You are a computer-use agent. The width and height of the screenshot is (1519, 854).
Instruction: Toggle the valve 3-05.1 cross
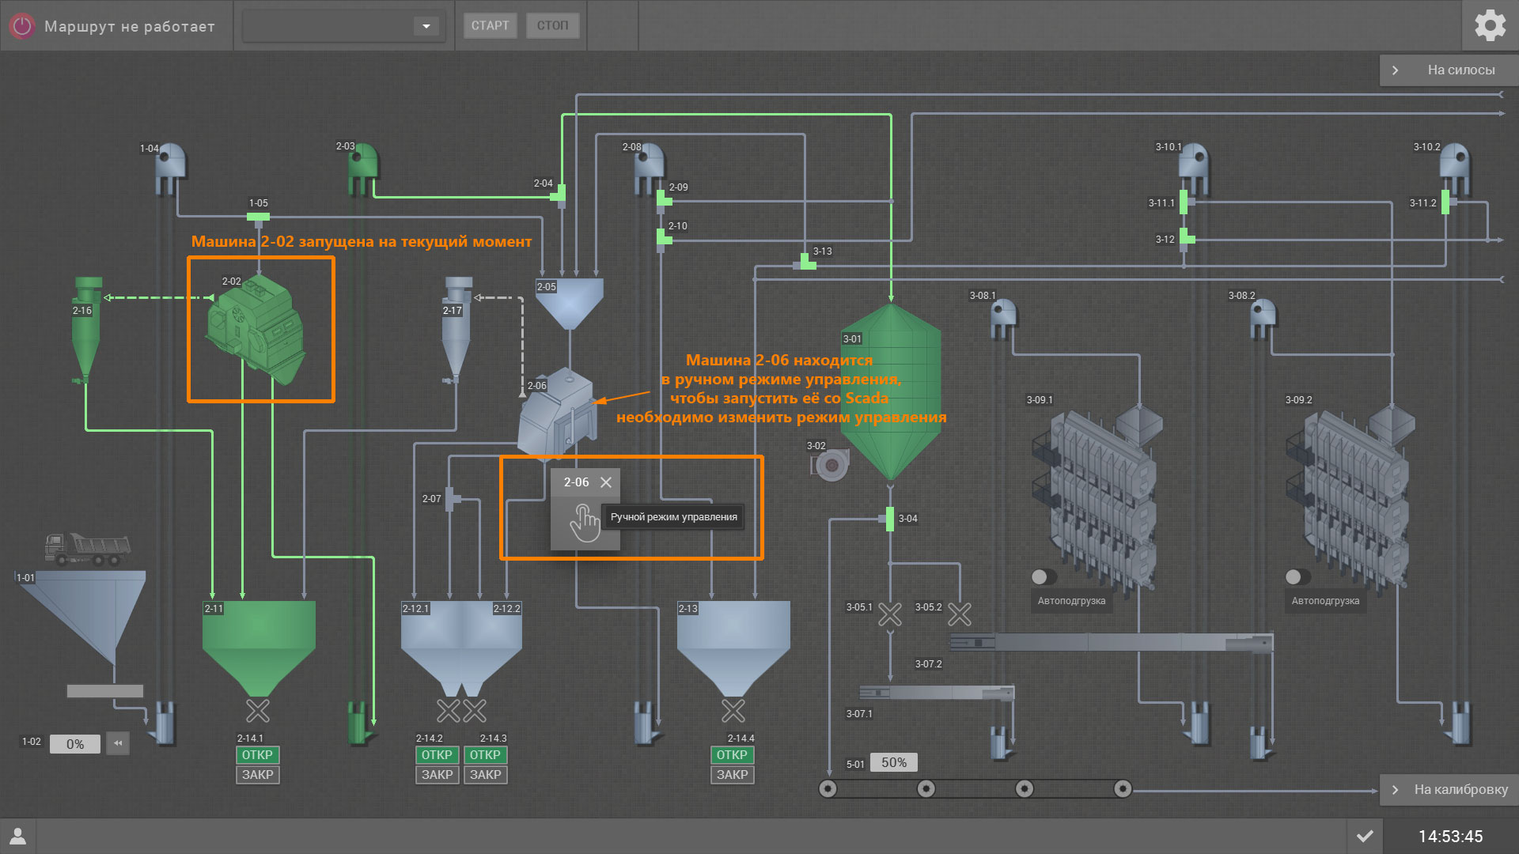(x=890, y=614)
